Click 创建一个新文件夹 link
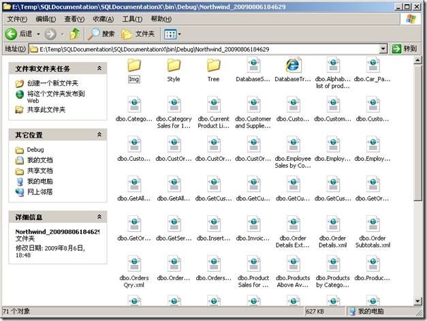Screen dimensions: 427x321 (52, 83)
